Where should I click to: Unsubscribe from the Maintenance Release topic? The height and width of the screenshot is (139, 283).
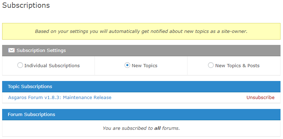(260, 98)
